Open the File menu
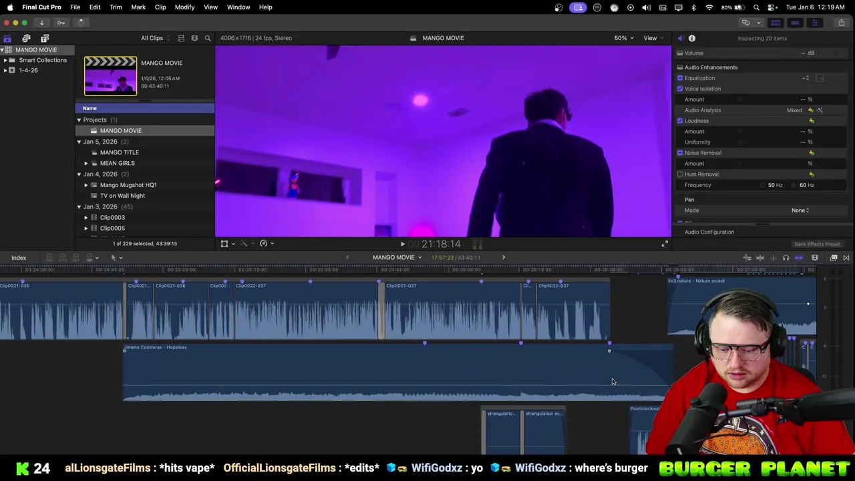 pos(75,7)
